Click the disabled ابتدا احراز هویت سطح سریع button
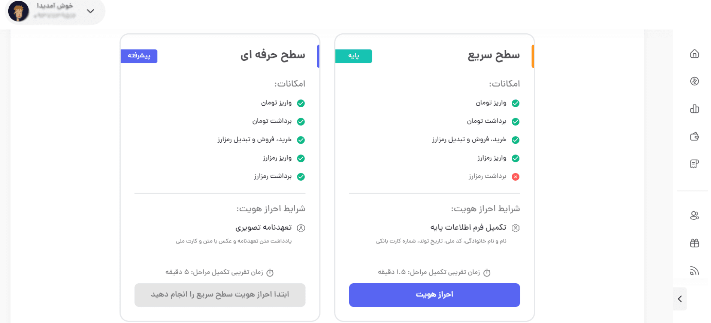This screenshot has width=711, height=323. (220, 295)
